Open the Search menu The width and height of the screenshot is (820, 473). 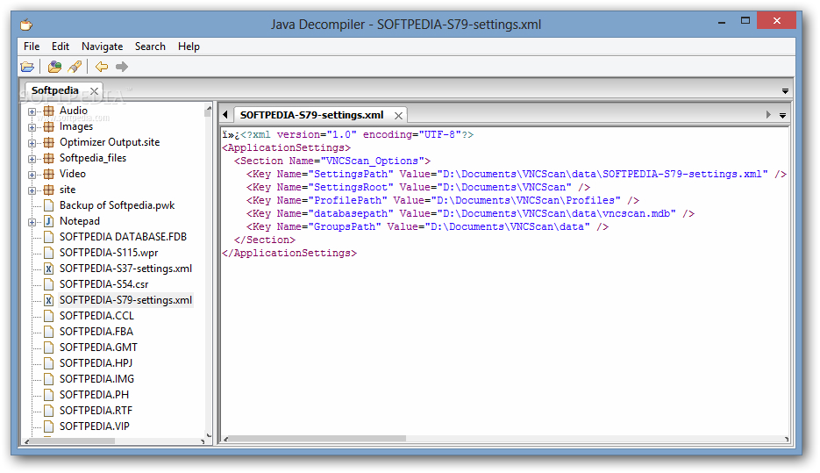coord(150,47)
